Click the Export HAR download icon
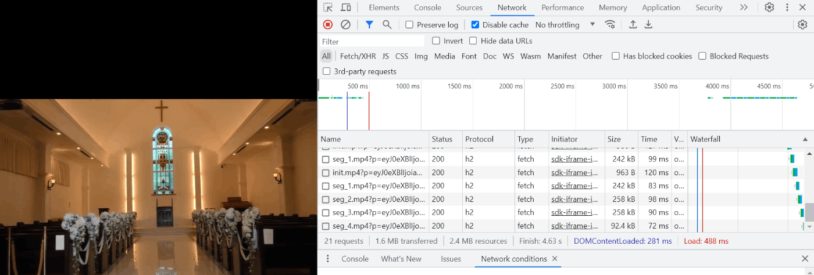The width and height of the screenshot is (814, 275). (648, 24)
